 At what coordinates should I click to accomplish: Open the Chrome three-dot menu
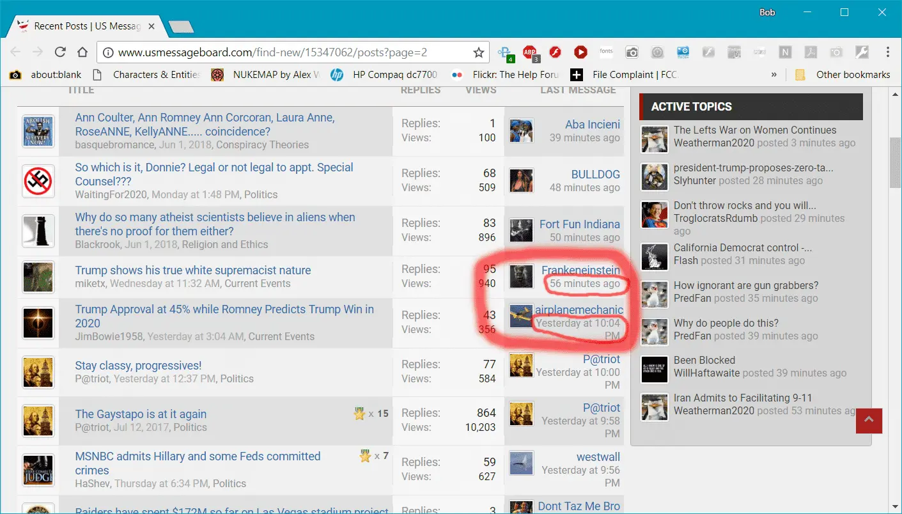click(888, 52)
